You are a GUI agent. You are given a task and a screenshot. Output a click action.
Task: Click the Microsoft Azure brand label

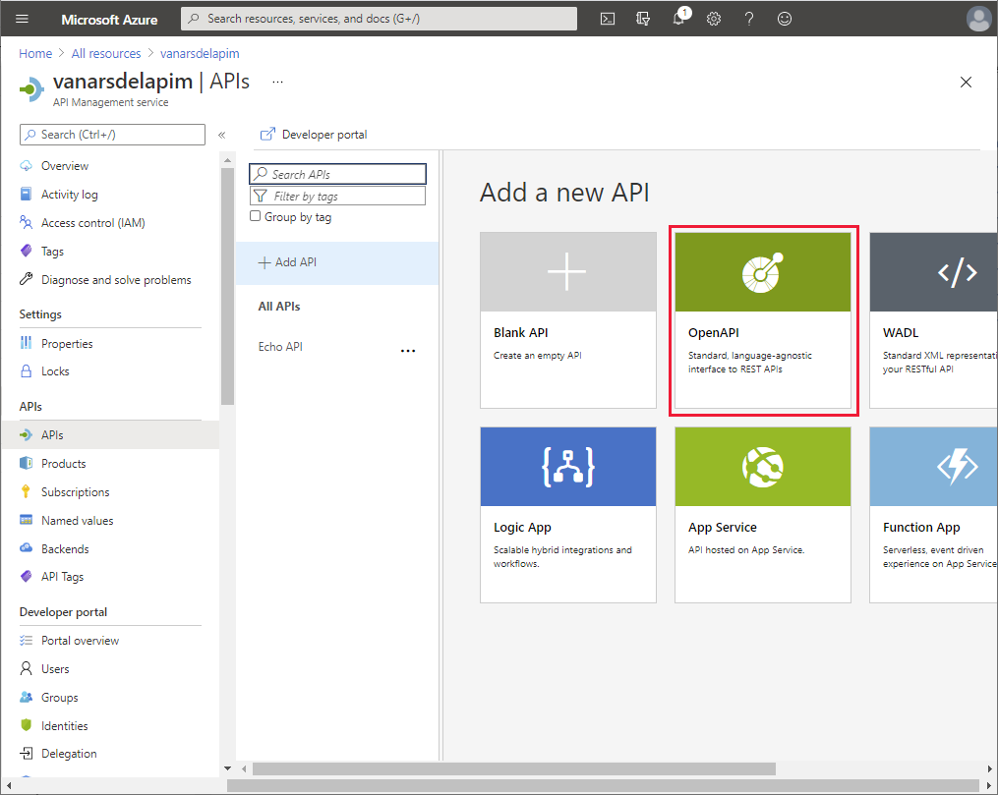pyautogui.click(x=109, y=19)
